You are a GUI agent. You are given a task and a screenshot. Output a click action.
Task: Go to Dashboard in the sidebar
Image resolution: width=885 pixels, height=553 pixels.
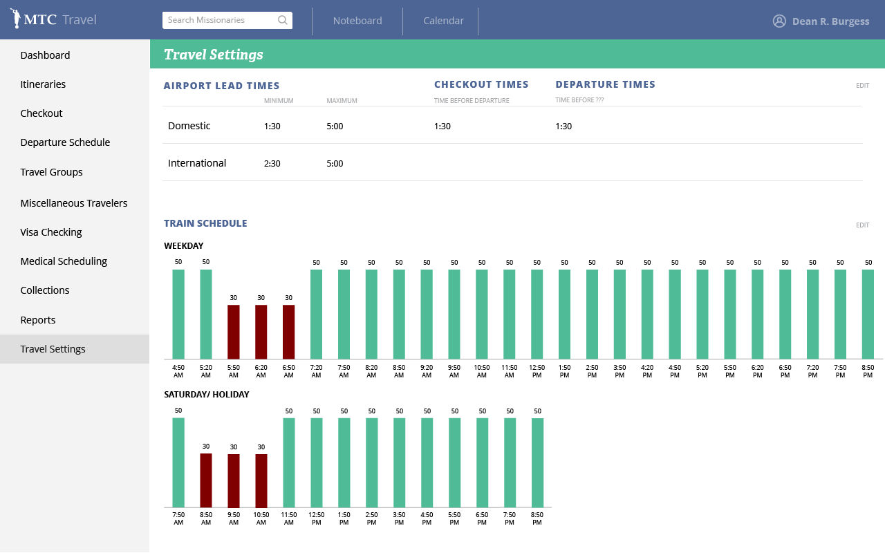click(45, 55)
